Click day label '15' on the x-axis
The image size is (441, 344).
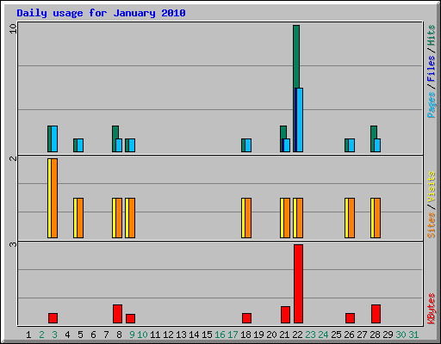pyautogui.click(x=207, y=335)
